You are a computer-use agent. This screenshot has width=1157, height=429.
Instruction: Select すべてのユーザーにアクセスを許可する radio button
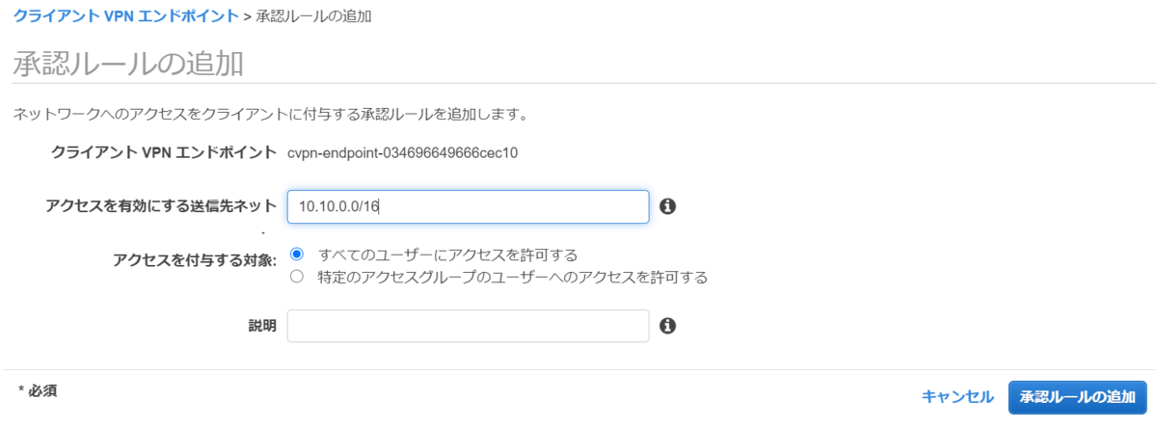297,255
